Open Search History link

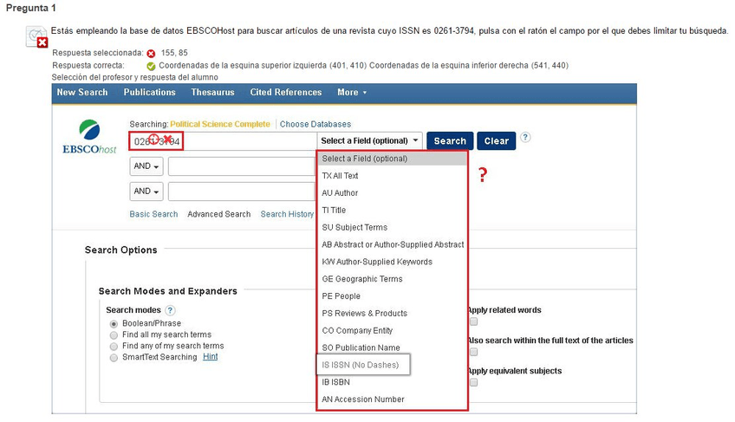coord(288,214)
